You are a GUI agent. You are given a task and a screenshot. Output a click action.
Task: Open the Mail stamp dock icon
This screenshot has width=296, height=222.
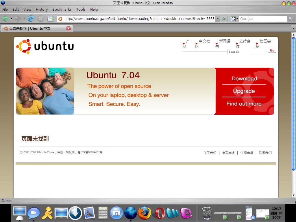point(89,213)
